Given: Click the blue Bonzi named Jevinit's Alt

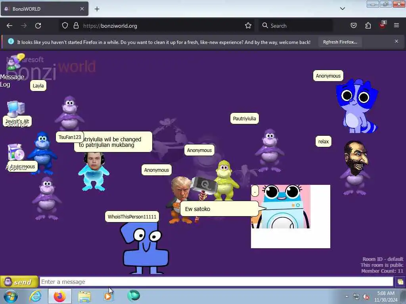Looking at the screenshot, I should (x=42, y=153).
